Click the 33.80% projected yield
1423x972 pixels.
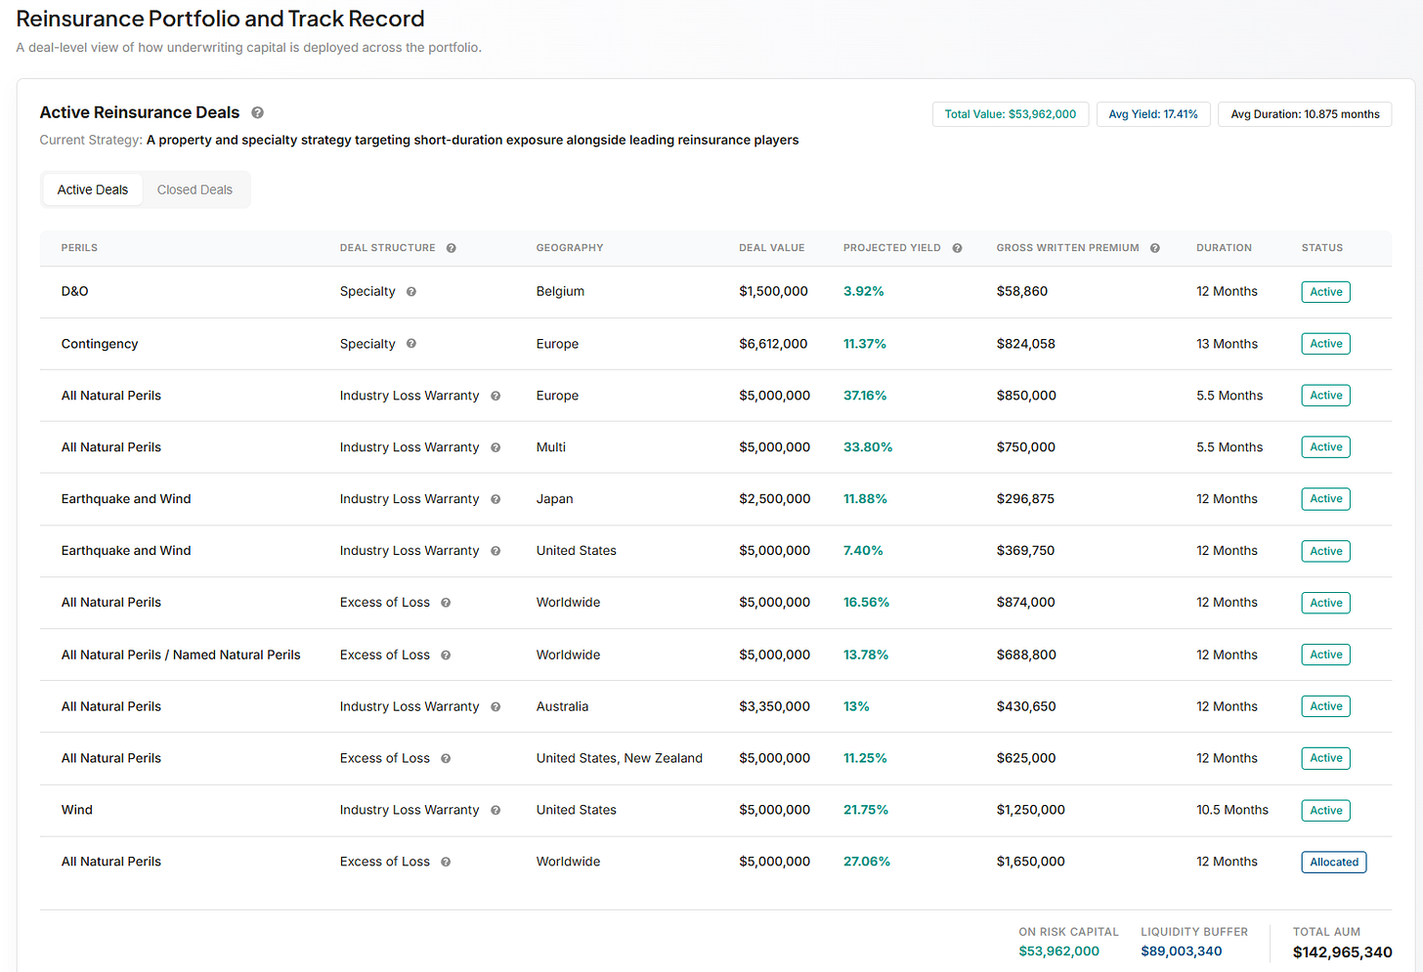click(x=868, y=447)
